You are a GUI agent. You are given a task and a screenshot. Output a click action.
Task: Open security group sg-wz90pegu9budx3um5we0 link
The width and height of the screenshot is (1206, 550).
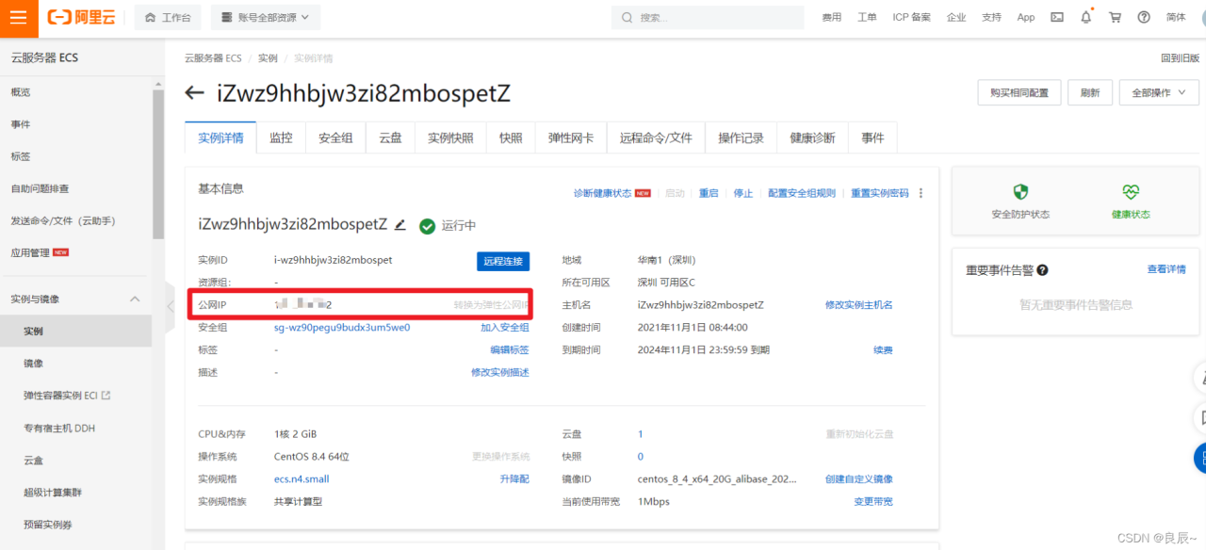click(x=342, y=328)
